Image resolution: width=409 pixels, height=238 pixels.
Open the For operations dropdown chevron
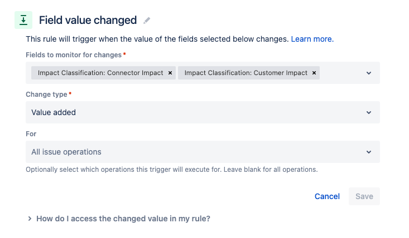click(x=369, y=152)
